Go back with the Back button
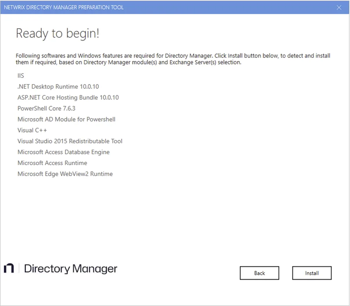 point(260,273)
